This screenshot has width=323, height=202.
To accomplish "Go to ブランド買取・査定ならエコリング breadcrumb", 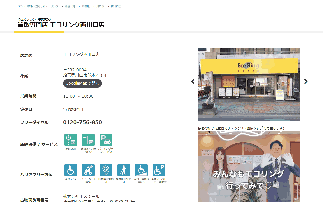I will [x=38, y=6].
